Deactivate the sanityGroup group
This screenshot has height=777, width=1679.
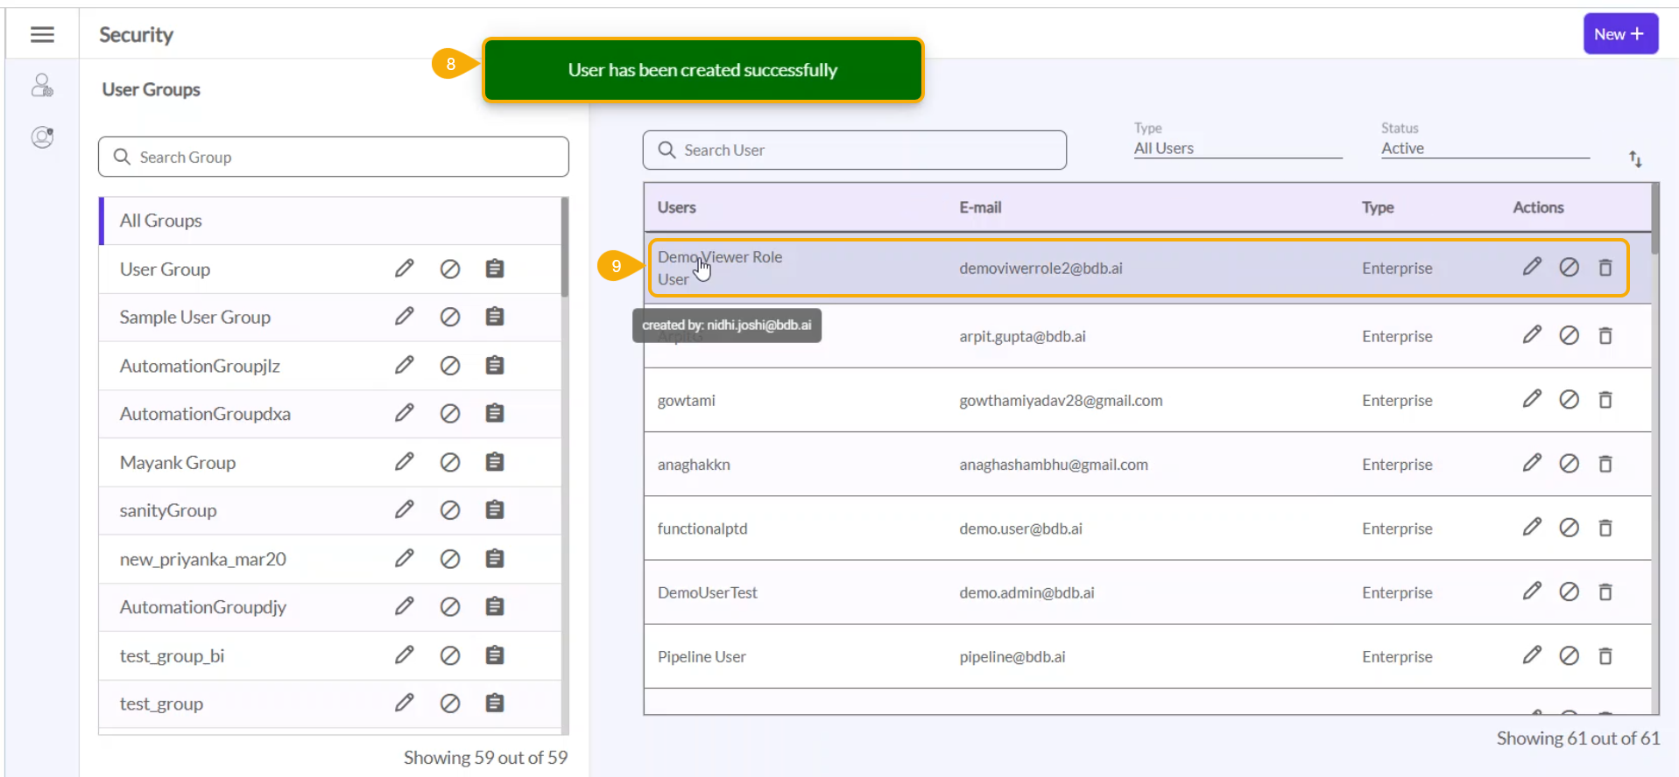pyautogui.click(x=450, y=510)
